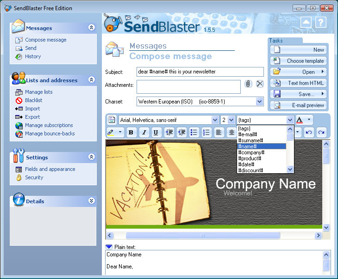Collapse the Lists and addresses panel
Screen dimensions: 338x279
[91, 80]
